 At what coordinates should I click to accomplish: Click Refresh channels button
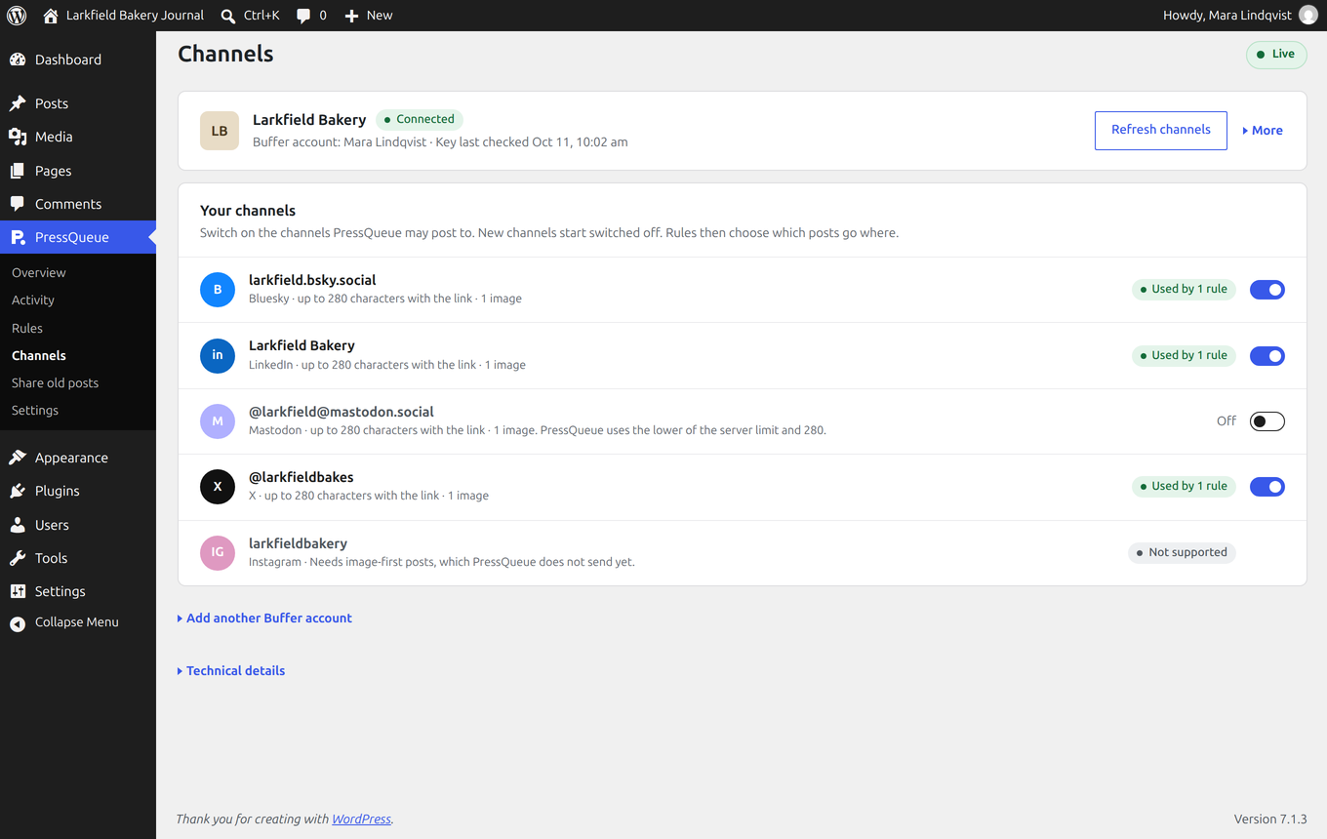[1161, 131]
